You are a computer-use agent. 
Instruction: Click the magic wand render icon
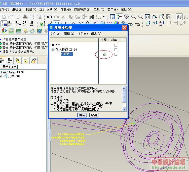point(32,31)
